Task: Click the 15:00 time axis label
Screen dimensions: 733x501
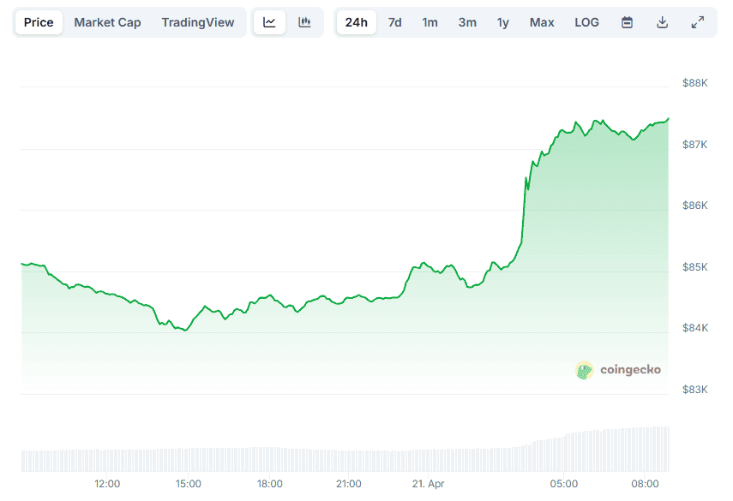Action: [189, 484]
